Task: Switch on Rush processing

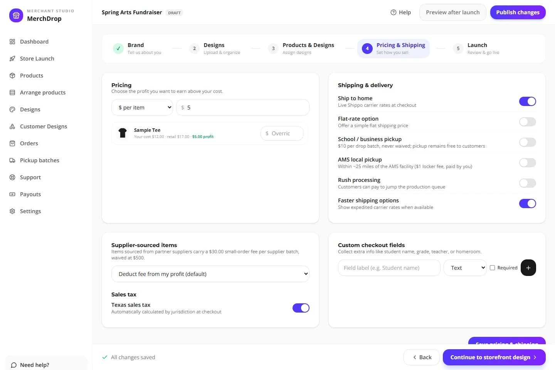Action: pos(528,183)
